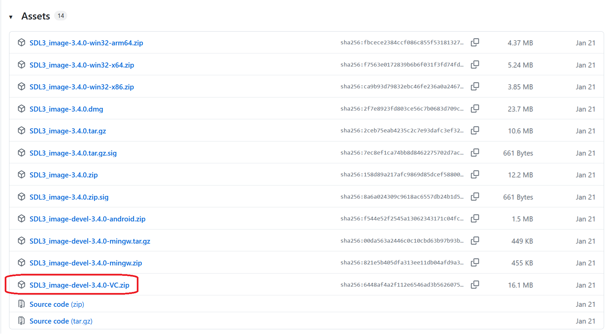Image resolution: width=612 pixels, height=336 pixels.
Task: Click the disclosure triangle next to Assets
Action: click(x=11, y=16)
